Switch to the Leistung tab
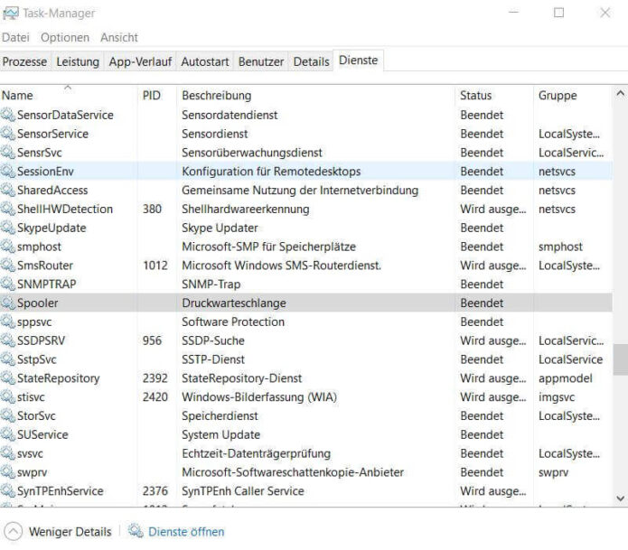The height and width of the screenshot is (550, 628). click(x=78, y=62)
